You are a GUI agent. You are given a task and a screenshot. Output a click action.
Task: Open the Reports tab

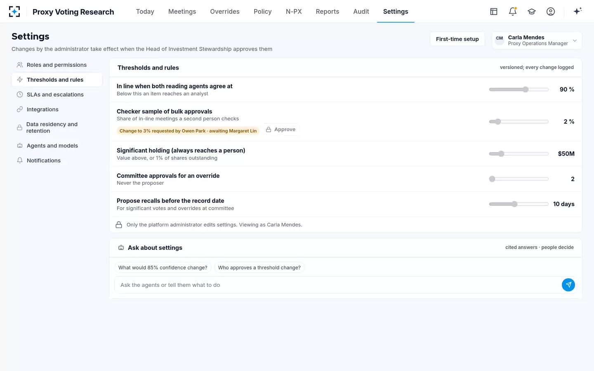point(328,12)
